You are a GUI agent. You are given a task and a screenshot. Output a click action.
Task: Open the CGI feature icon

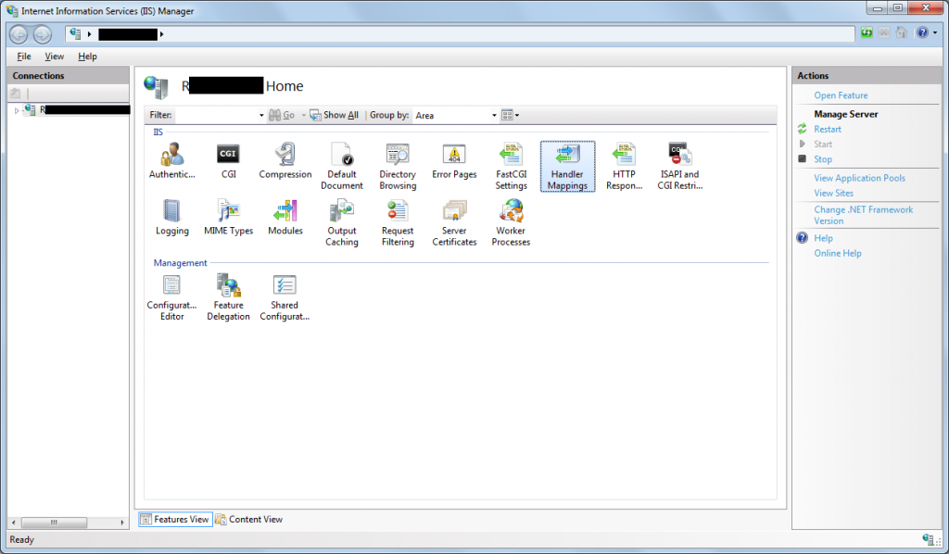[228, 161]
